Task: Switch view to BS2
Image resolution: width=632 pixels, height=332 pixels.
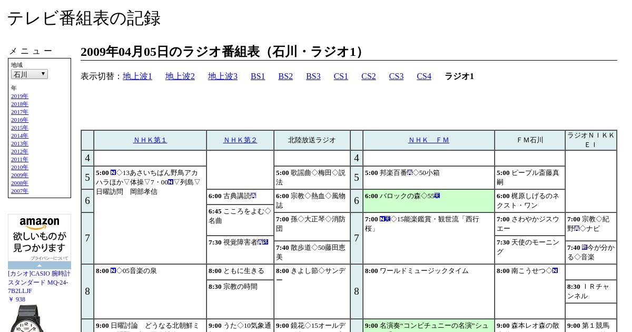Action: coord(285,76)
